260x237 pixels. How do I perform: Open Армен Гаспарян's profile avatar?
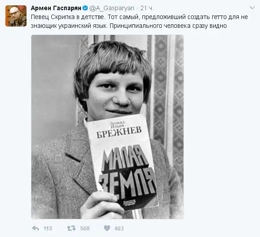click(x=16, y=16)
